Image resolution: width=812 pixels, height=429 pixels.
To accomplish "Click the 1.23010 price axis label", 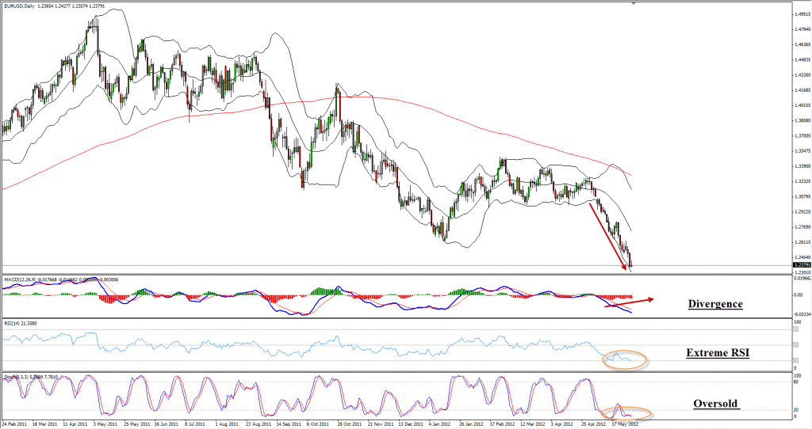I will pos(802,272).
